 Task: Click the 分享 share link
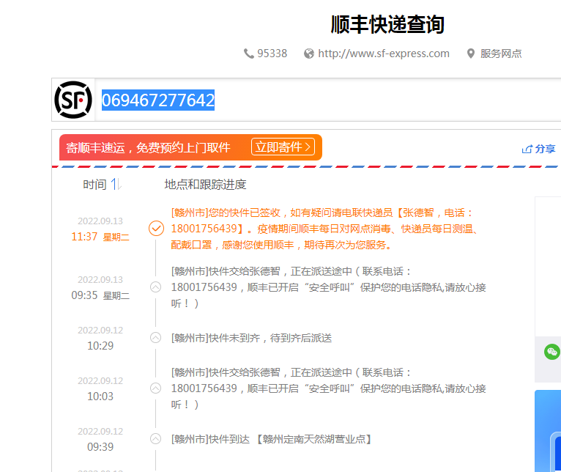(545, 149)
